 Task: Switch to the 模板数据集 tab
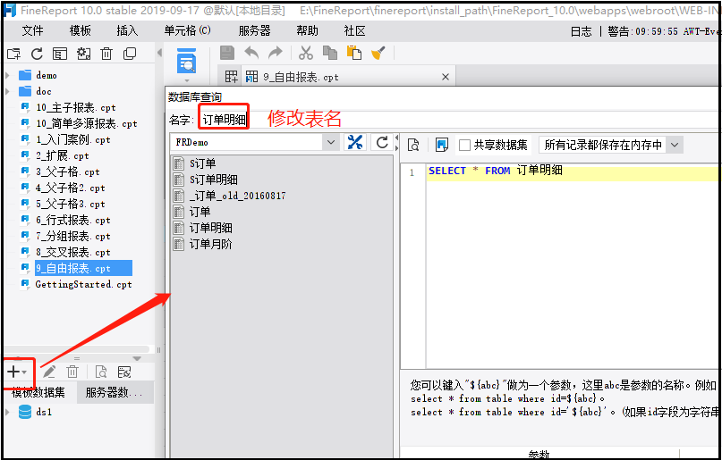(x=38, y=393)
